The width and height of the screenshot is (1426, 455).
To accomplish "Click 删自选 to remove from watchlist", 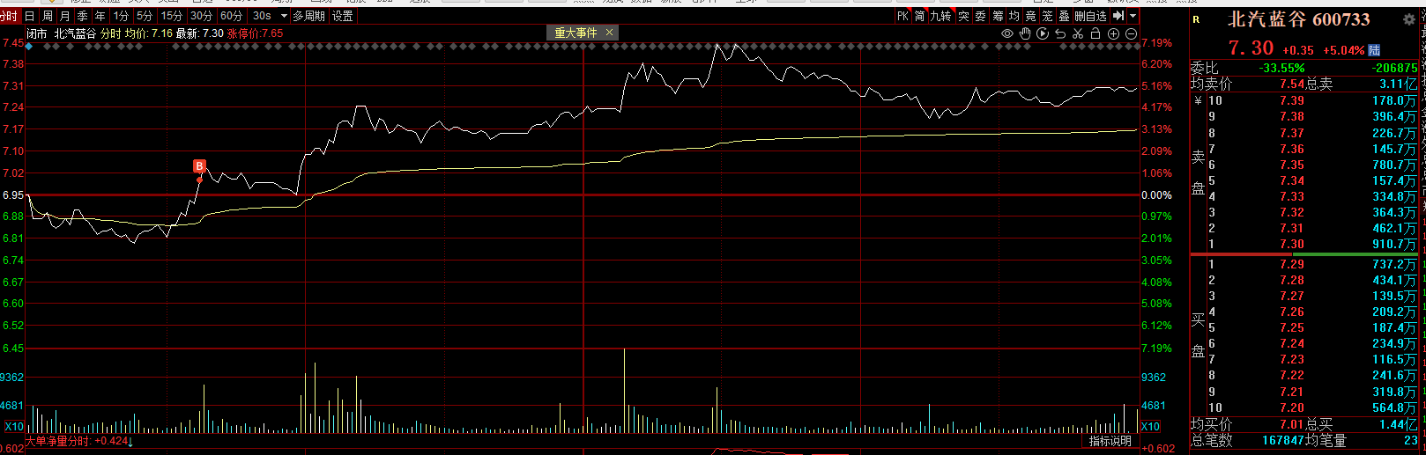I will click(1090, 16).
